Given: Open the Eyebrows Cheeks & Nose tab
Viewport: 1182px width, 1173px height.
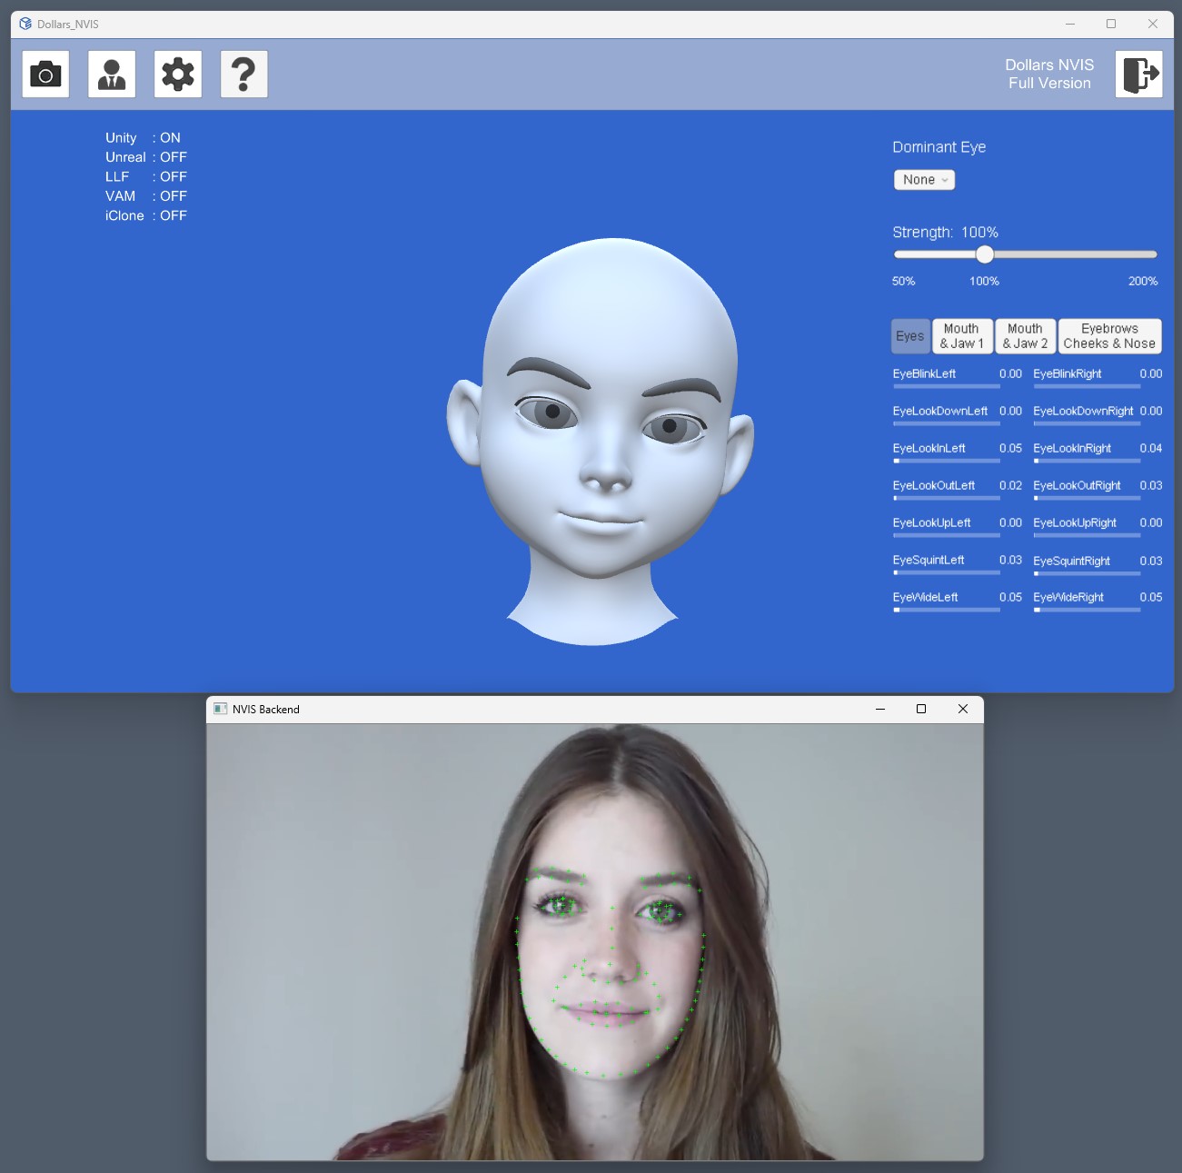Looking at the screenshot, I should click(1109, 336).
